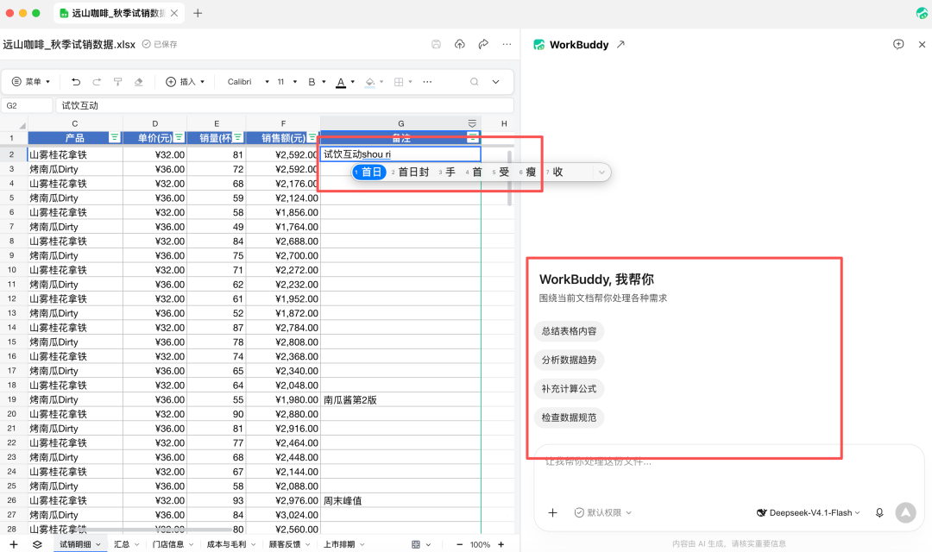Screen dimensions: 932x552
Task: Add a new sheet with plus icon
Action: click(14, 544)
